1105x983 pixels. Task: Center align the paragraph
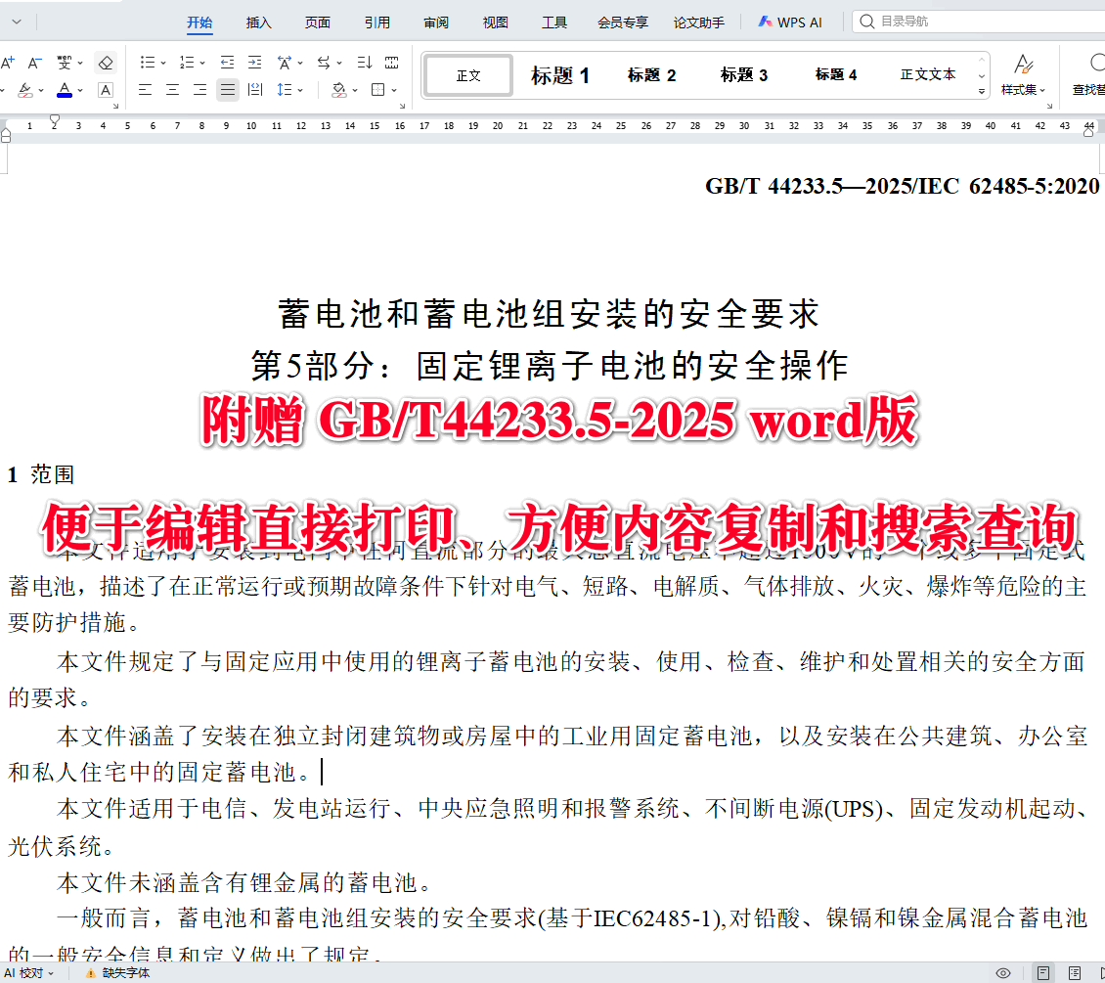(173, 89)
